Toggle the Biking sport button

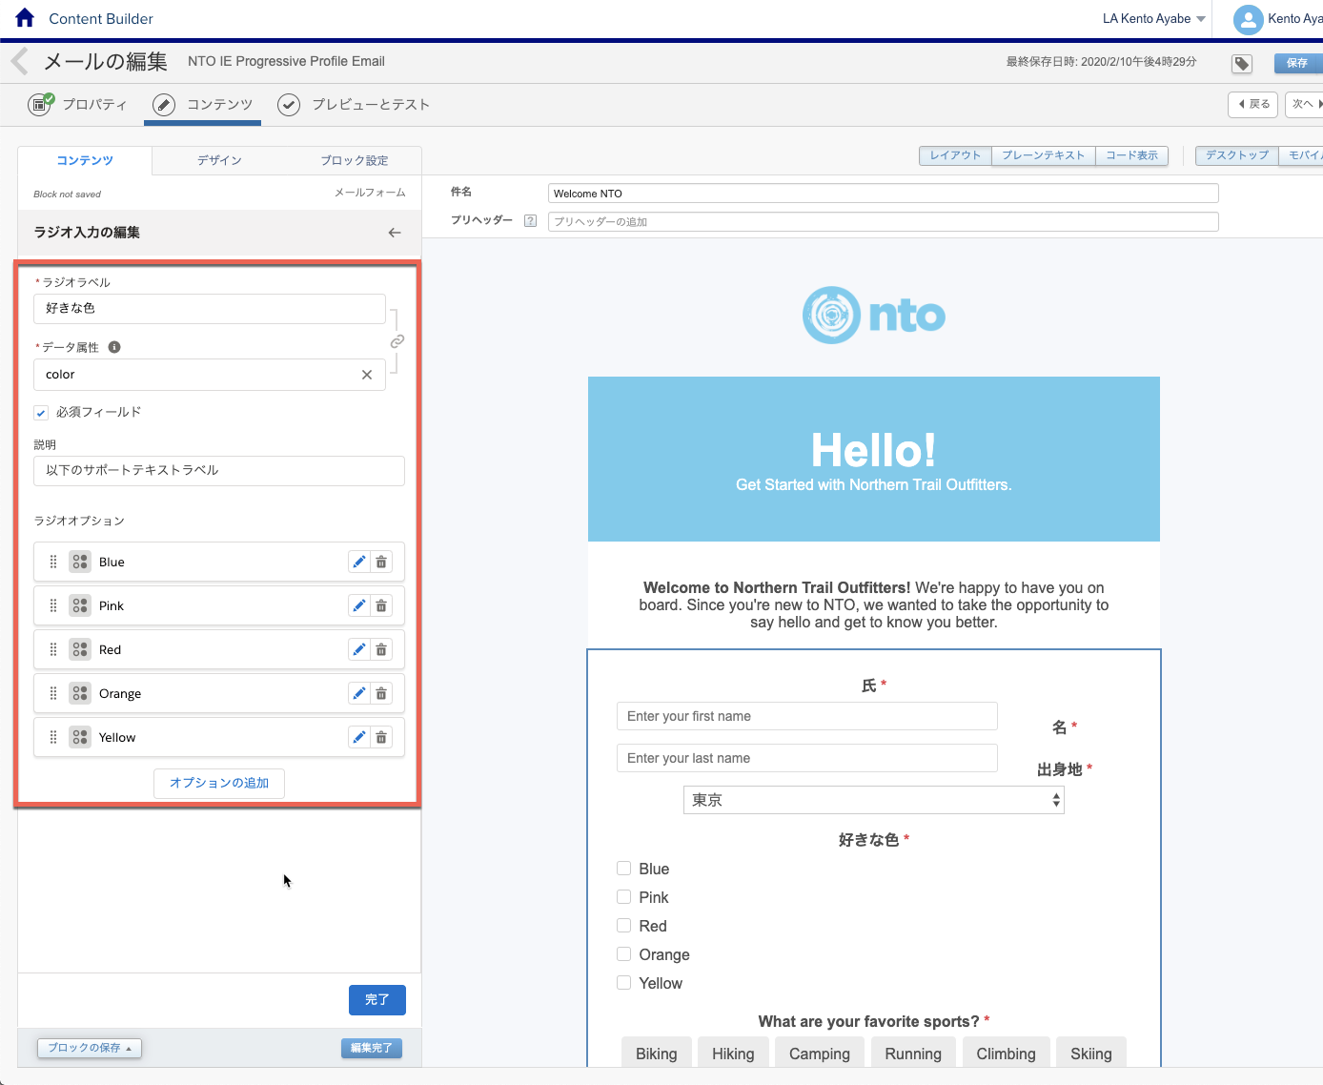[657, 1053]
